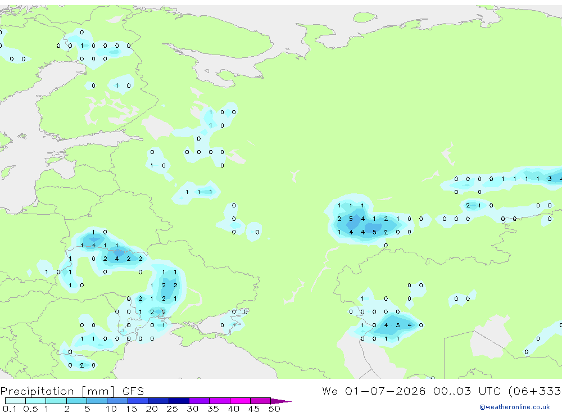The image size is (562, 412).
Task: Click the legend label '40'
Action: pyautogui.click(x=233, y=409)
